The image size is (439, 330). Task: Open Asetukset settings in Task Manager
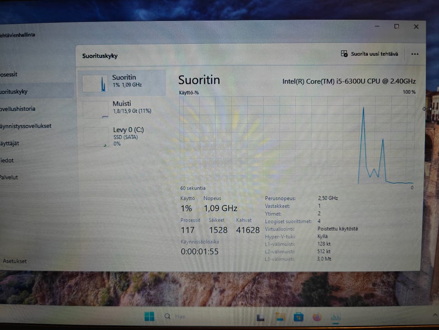[15, 261]
